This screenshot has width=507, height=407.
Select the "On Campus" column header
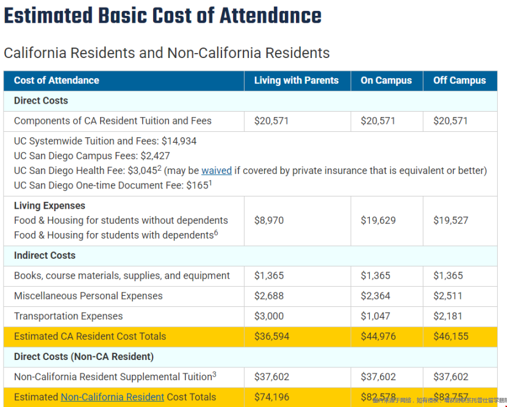pos(386,81)
